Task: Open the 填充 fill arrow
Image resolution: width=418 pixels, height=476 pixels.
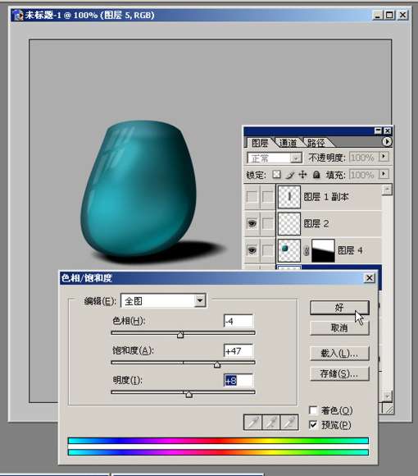Action: [384, 174]
